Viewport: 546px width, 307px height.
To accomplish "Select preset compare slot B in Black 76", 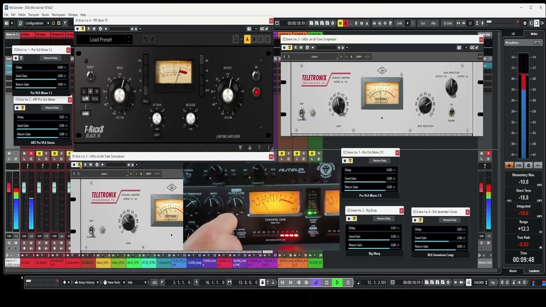I will [254, 39].
